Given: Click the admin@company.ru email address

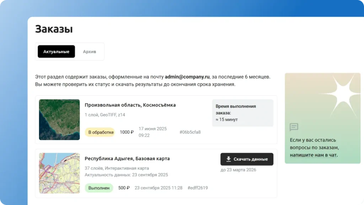Looking at the screenshot, I should point(187,77).
